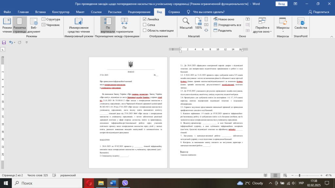Image resolution: width=335 pixels, height=188 pixels.
Task: Open the Файл menu
Action: (7, 11)
